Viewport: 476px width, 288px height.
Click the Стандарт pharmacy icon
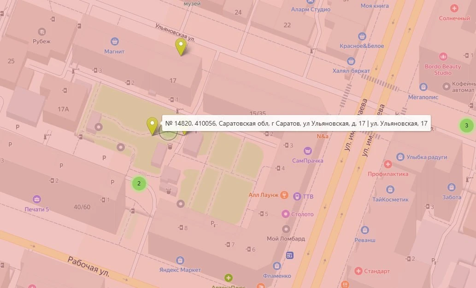coord(358,271)
